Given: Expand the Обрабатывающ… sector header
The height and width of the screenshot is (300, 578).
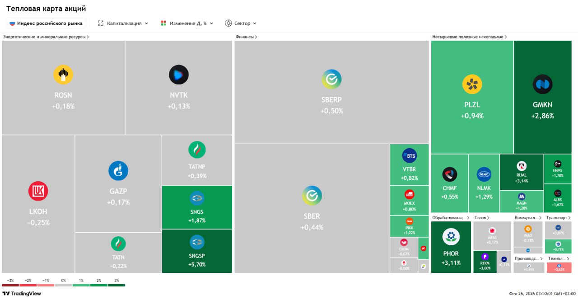Looking at the screenshot, I should click(451, 217).
